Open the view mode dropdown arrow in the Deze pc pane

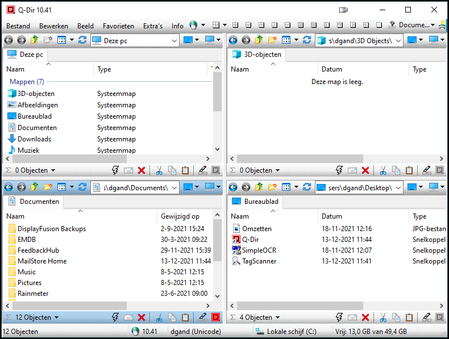[72, 40]
